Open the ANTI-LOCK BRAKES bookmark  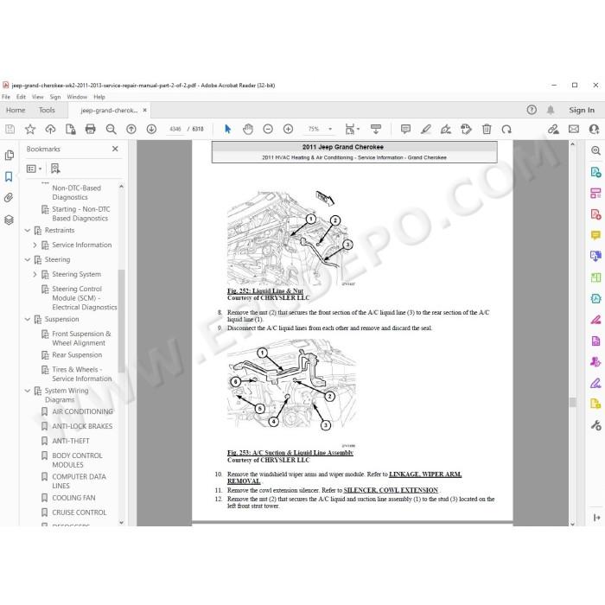click(82, 426)
